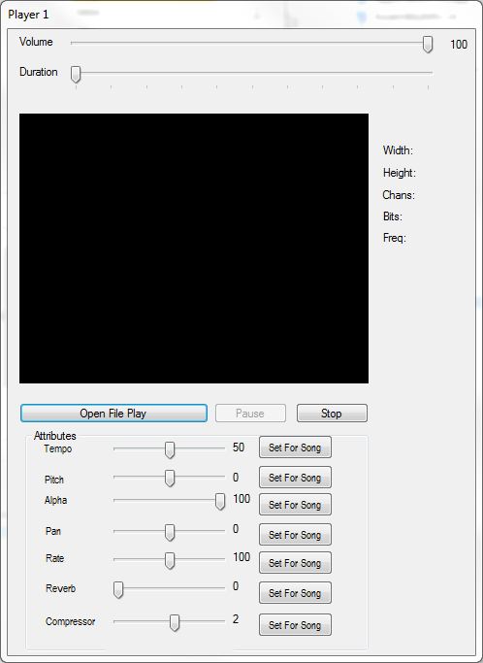Click the Freq: label
The image size is (483, 663).
[x=395, y=238]
